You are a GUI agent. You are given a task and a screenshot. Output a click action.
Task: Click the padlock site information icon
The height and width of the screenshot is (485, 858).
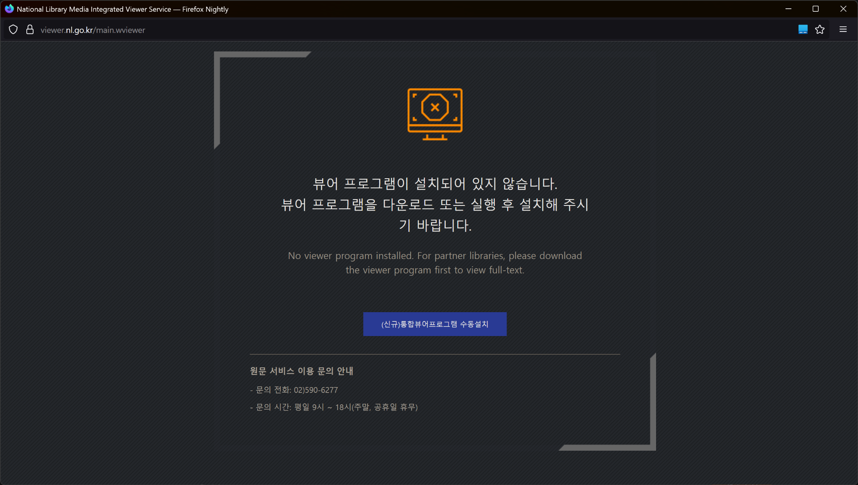(30, 30)
